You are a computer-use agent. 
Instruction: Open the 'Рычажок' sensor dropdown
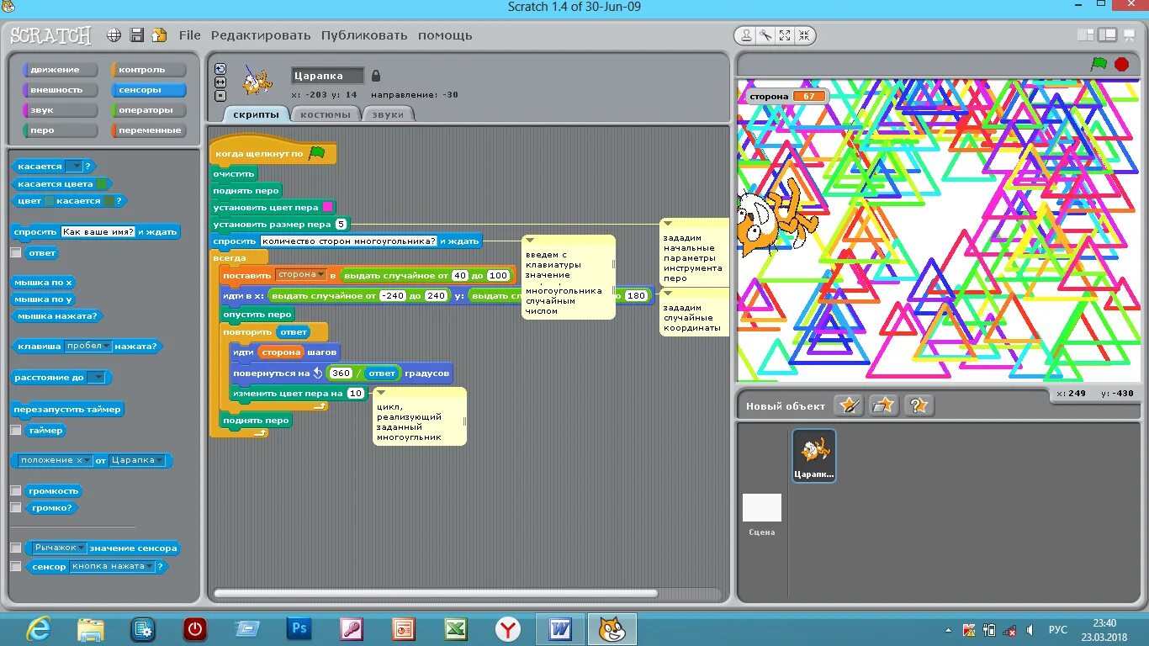[x=60, y=548]
